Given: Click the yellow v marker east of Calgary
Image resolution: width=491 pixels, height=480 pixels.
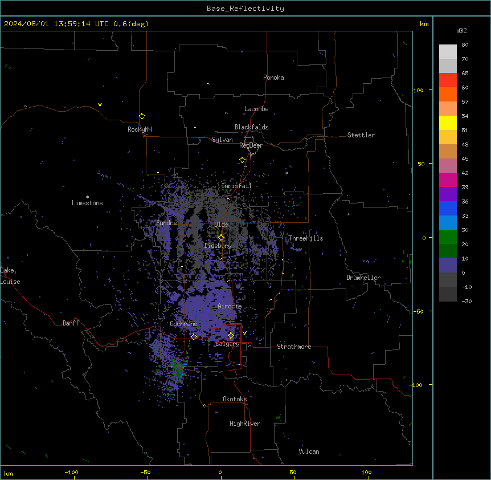Looking at the screenshot, I should [x=244, y=333].
